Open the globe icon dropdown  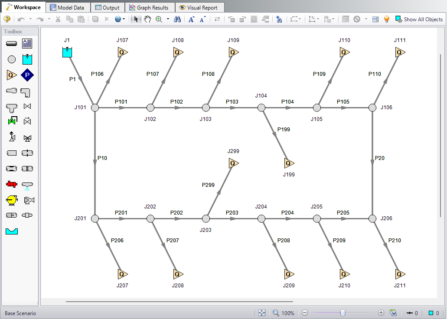(x=124, y=19)
